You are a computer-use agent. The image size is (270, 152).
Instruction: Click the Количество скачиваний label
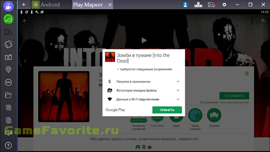click(x=138, y=127)
